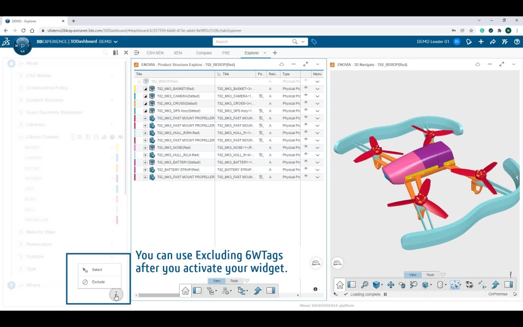
Task: Click Fit All In zoom icon in 3D Navigate
Action: [364, 284]
